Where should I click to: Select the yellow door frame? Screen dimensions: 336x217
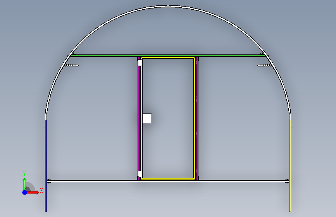coord(168,118)
